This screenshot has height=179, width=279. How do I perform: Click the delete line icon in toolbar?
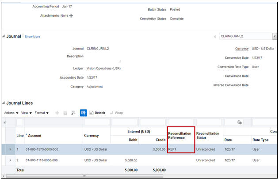65,113
